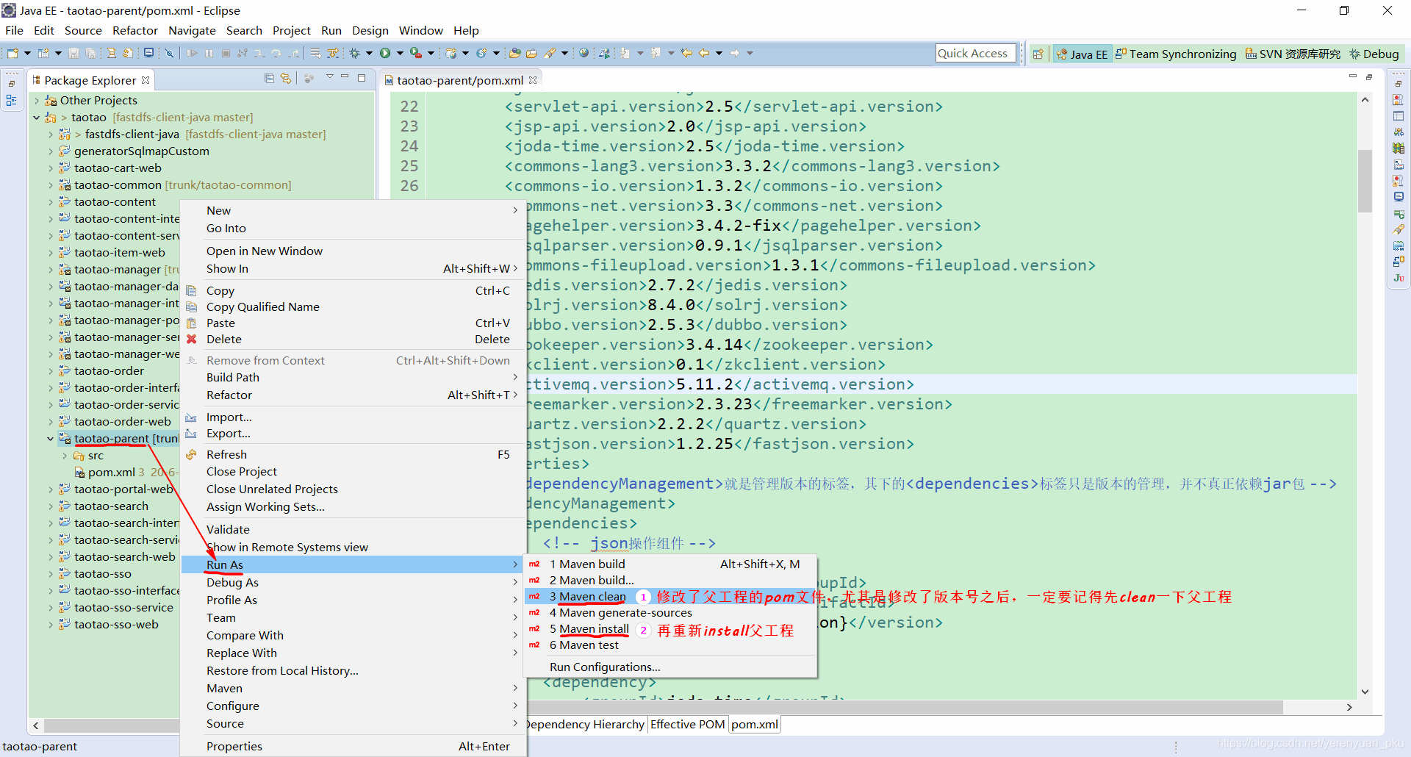The image size is (1411, 757).
Task: Click the Last Edit Location icon
Action: [x=686, y=53]
